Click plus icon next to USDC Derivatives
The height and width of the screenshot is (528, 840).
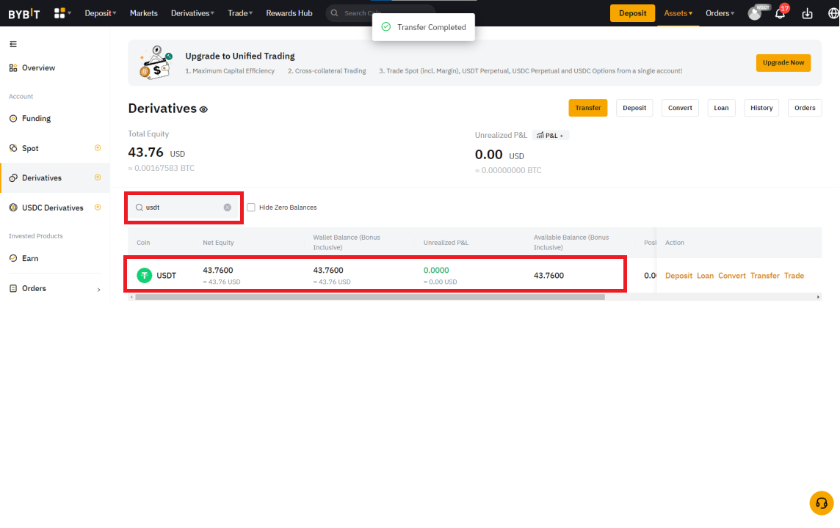pos(98,208)
